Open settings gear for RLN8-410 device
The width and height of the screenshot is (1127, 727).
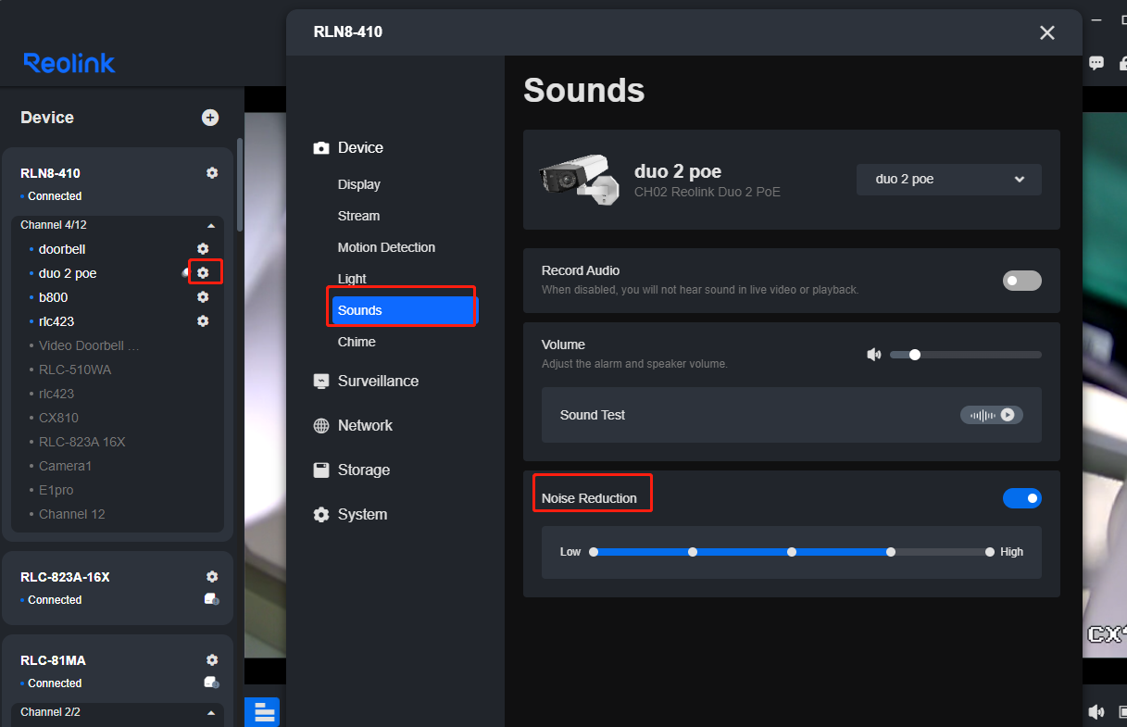[212, 173]
